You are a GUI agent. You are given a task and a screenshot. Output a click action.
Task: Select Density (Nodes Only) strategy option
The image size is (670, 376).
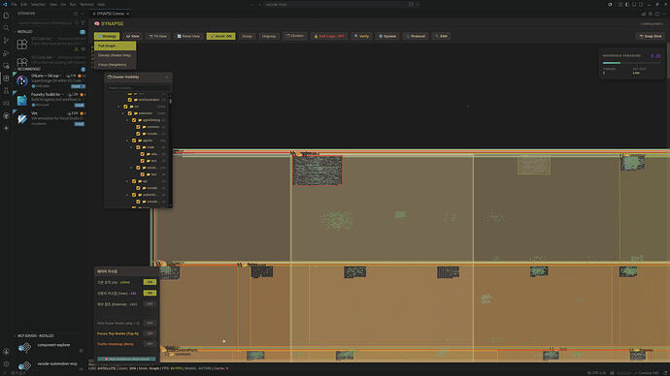[115, 55]
